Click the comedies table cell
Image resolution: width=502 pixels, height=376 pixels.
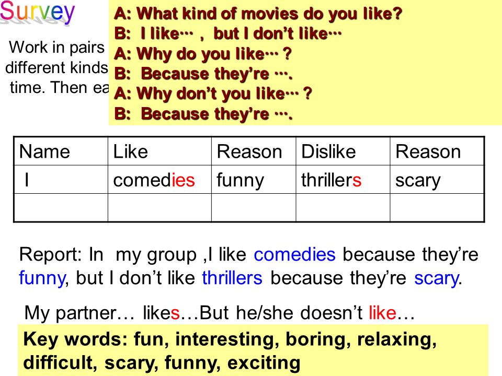(x=159, y=179)
